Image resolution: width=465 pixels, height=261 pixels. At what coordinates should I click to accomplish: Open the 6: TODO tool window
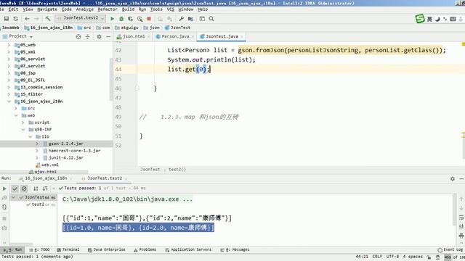(x=39, y=249)
